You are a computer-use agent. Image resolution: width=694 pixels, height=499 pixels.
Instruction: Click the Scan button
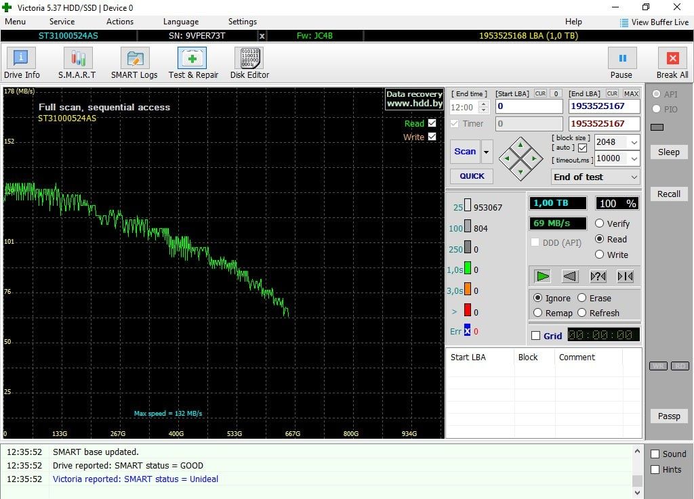(x=465, y=152)
